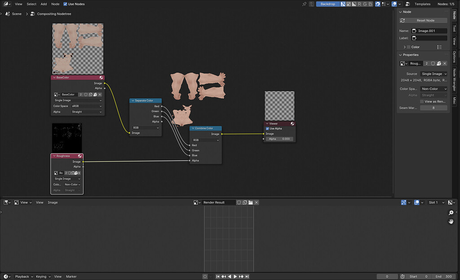The height and width of the screenshot is (280, 460).
Task: Click the BaseColor node preview sphere icon
Action: pos(101,78)
